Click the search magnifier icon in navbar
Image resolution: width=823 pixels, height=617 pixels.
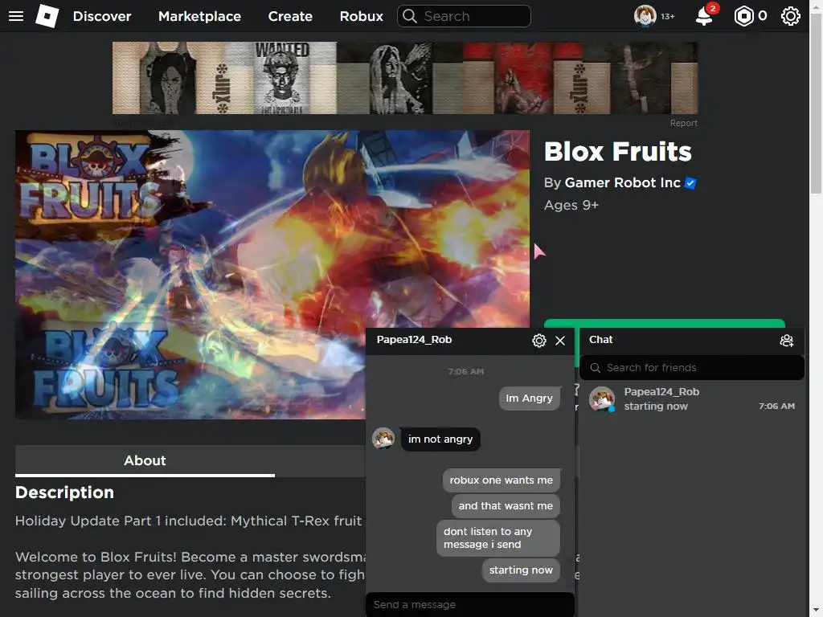tap(410, 16)
